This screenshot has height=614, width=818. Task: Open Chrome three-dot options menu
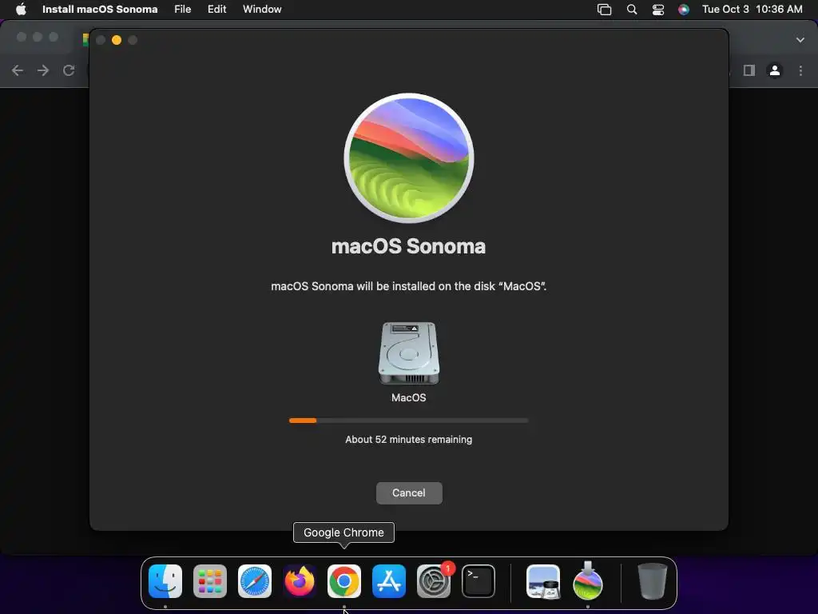(x=800, y=70)
